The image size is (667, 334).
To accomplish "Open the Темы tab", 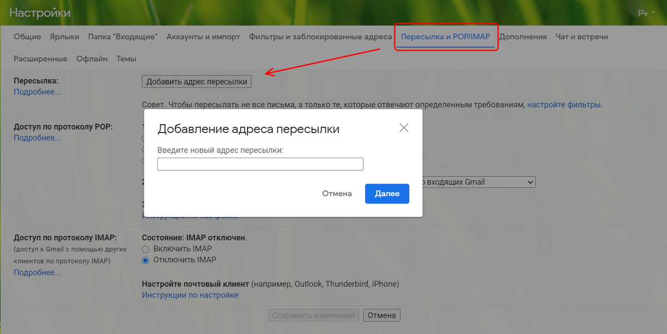I will [126, 59].
